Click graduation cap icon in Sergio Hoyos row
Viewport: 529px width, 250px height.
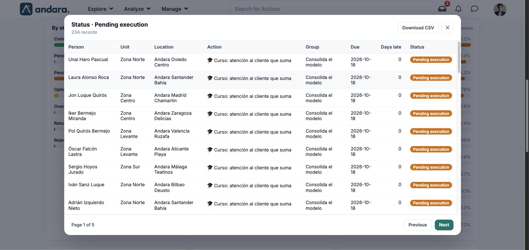pos(210,167)
